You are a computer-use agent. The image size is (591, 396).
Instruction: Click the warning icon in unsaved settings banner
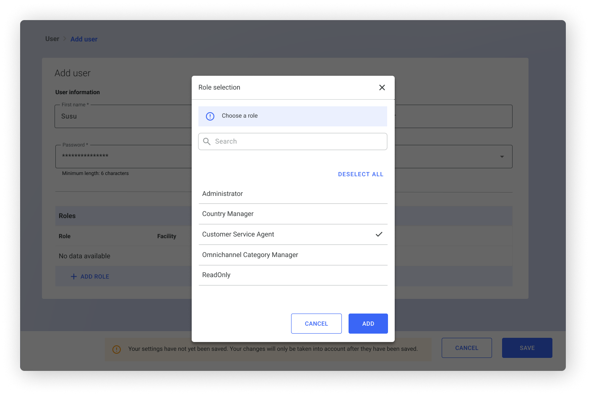point(117,349)
